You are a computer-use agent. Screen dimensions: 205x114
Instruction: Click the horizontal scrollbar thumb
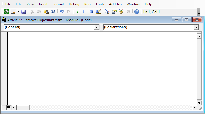(23, 107)
